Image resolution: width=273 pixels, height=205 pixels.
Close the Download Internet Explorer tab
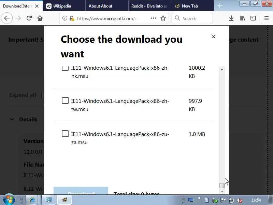pyautogui.click(x=37, y=6)
